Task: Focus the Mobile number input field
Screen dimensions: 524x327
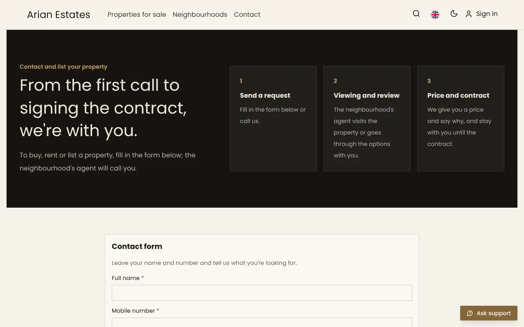Action: tap(262, 322)
